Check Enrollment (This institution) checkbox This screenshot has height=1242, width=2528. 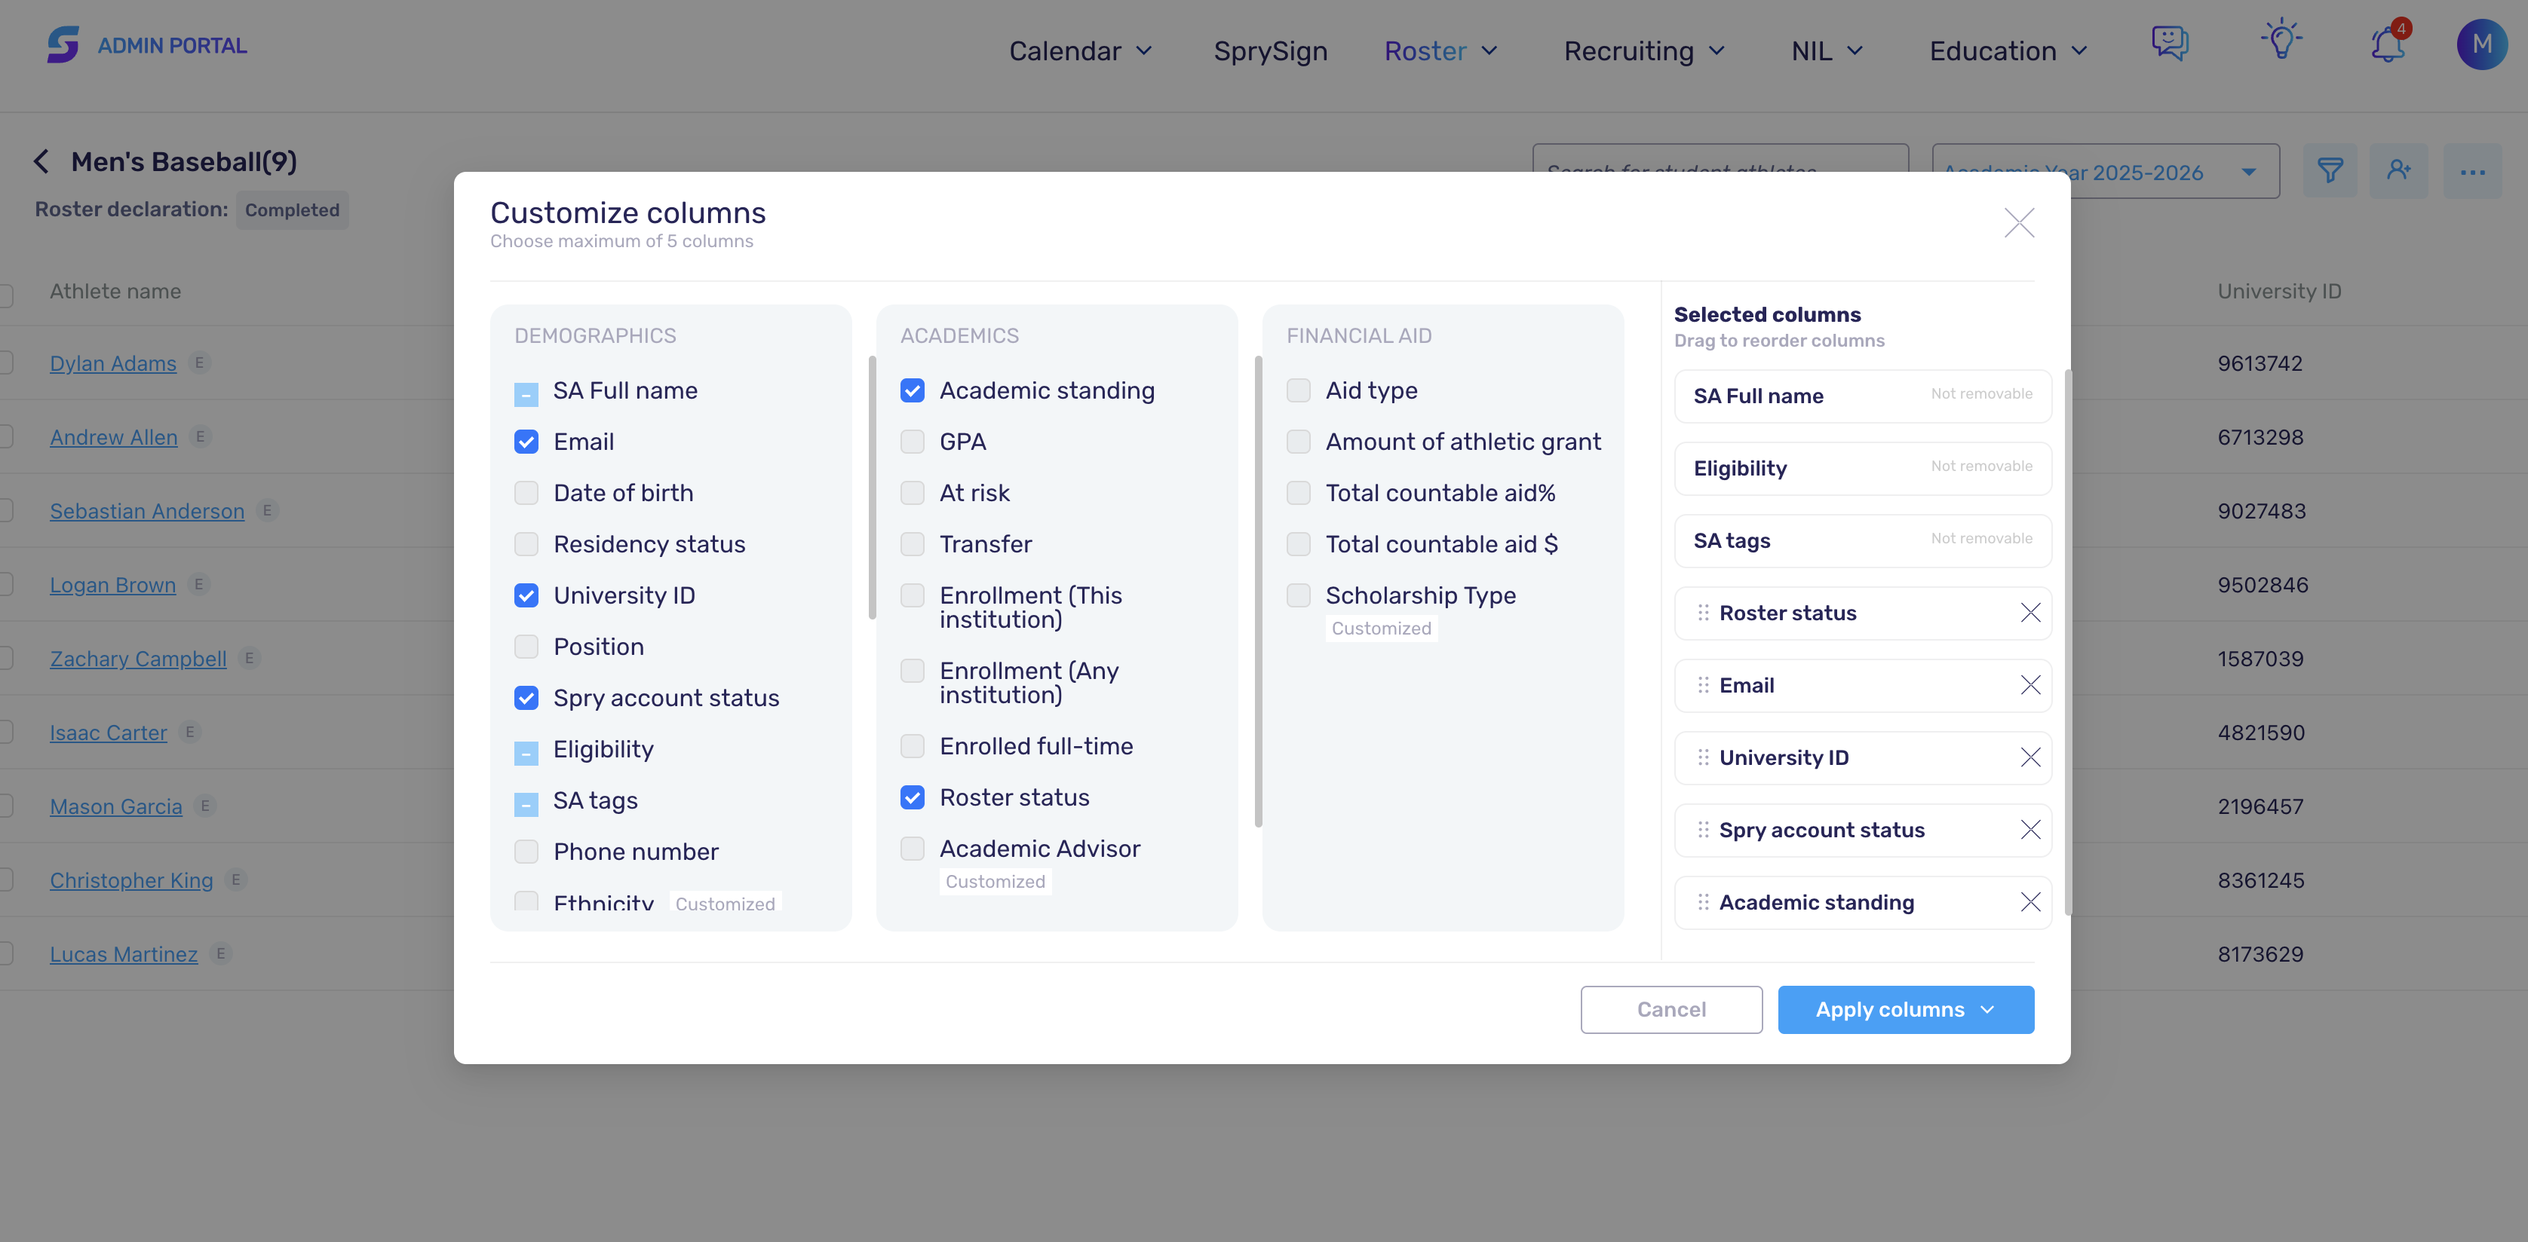click(x=912, y=595)
